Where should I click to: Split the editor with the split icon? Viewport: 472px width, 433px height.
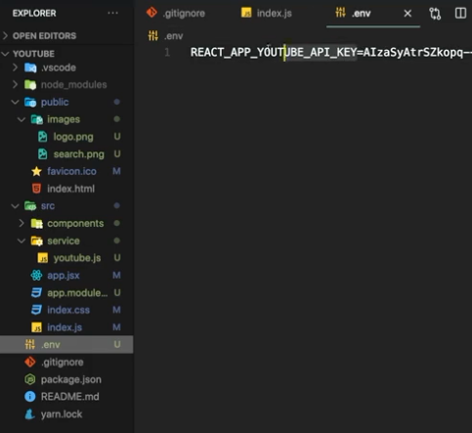pos(460,14)
